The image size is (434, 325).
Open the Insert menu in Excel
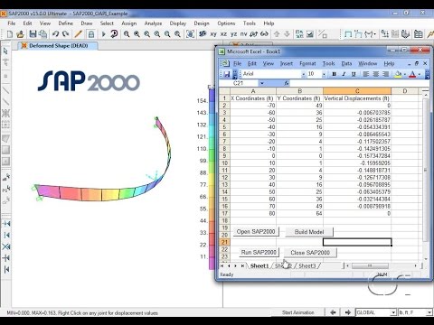(x=287, y=63)
